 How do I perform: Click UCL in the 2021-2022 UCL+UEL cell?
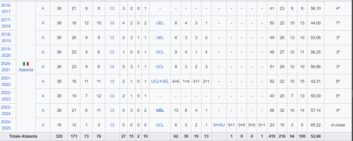click(155, 81)
